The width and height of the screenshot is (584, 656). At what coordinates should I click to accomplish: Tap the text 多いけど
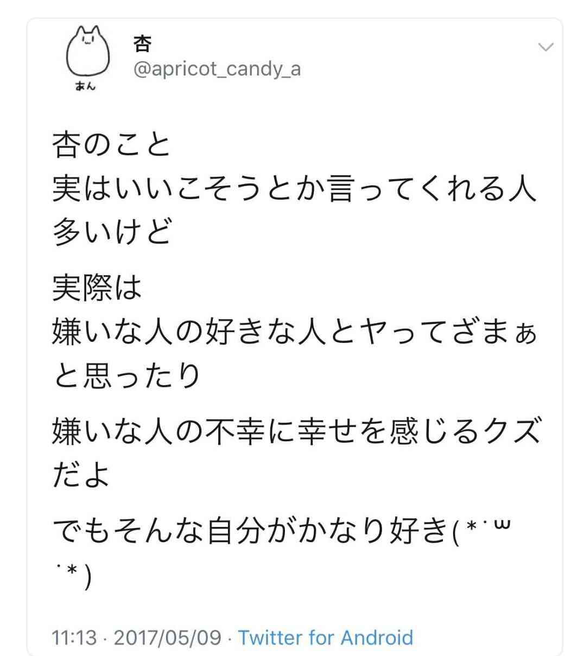112,231
